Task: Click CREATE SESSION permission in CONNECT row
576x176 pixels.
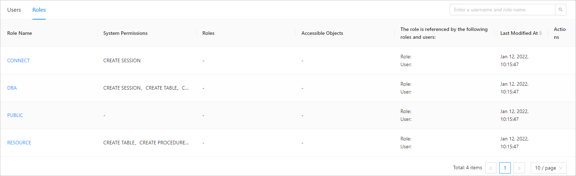Action: coord(122,60)
